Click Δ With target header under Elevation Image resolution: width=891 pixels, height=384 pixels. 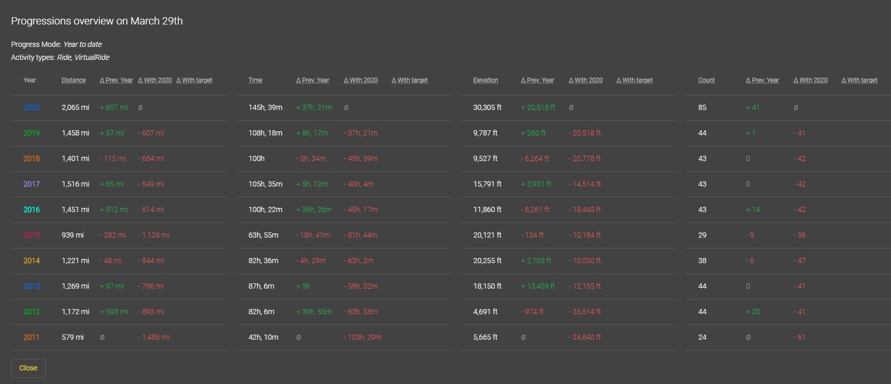coord(634,80)
